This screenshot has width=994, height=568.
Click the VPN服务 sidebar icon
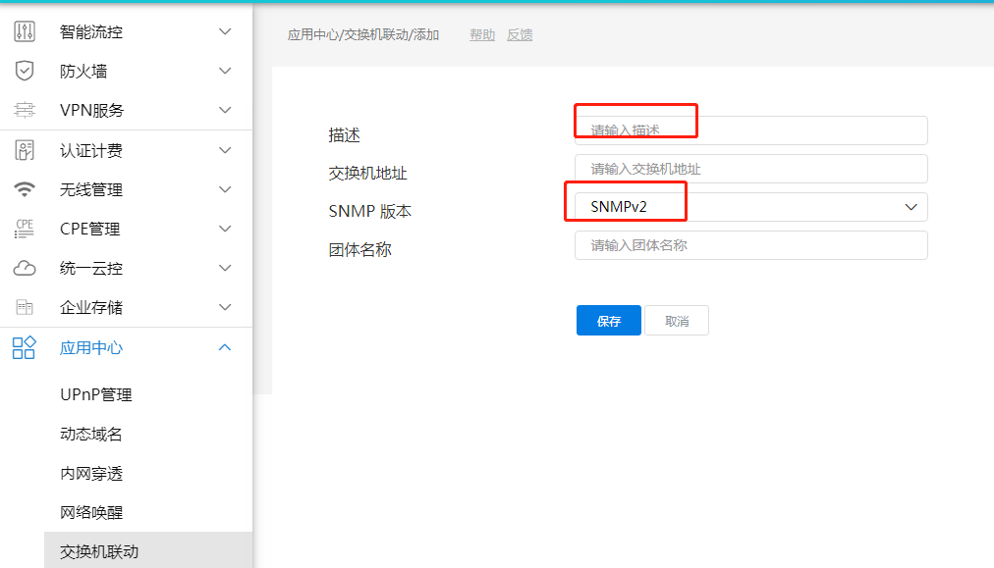pyautogui.click(x=25, y=110)
